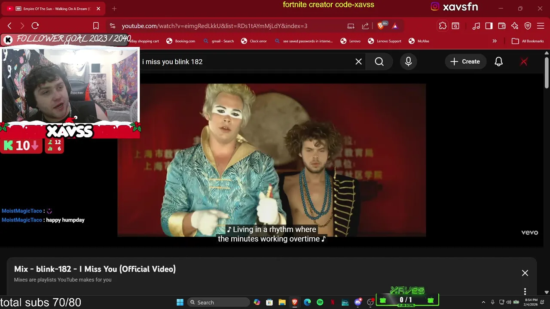Share this page via share icon

[365, 26]
